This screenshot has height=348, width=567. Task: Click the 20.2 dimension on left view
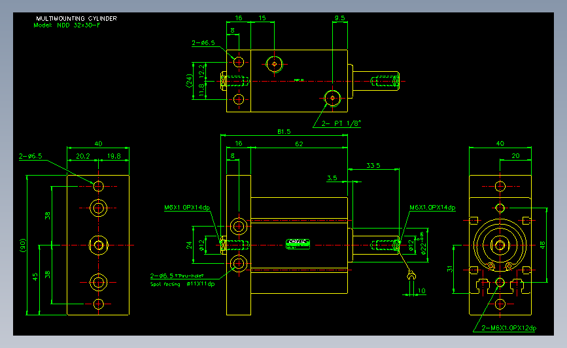(x=83, y=156)
